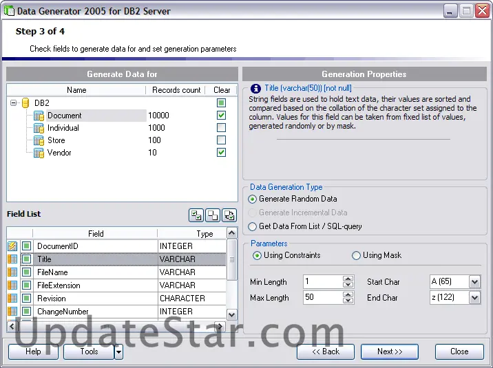Click the column icon beside FileExtension field
Screen dimensions: 493x368
point(12,285)
